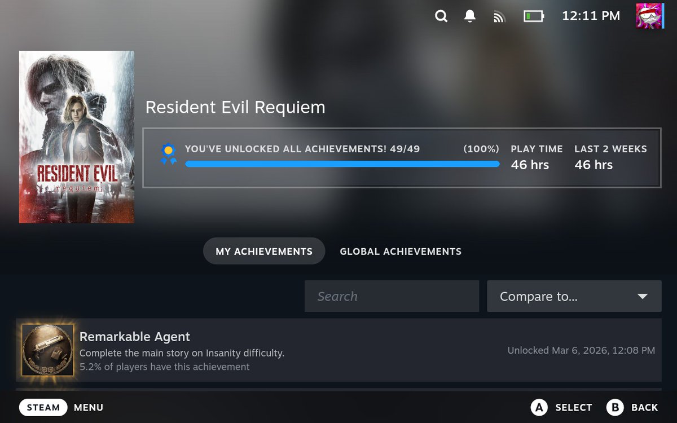
Task: Click '5.2% of players have this achievement' text
Action: click(x=164, y=367)
